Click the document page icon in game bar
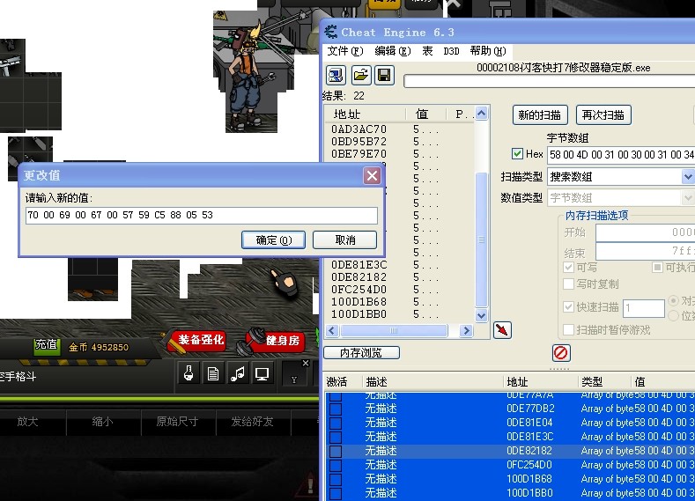Screen dimensions: 695x501 213,373
